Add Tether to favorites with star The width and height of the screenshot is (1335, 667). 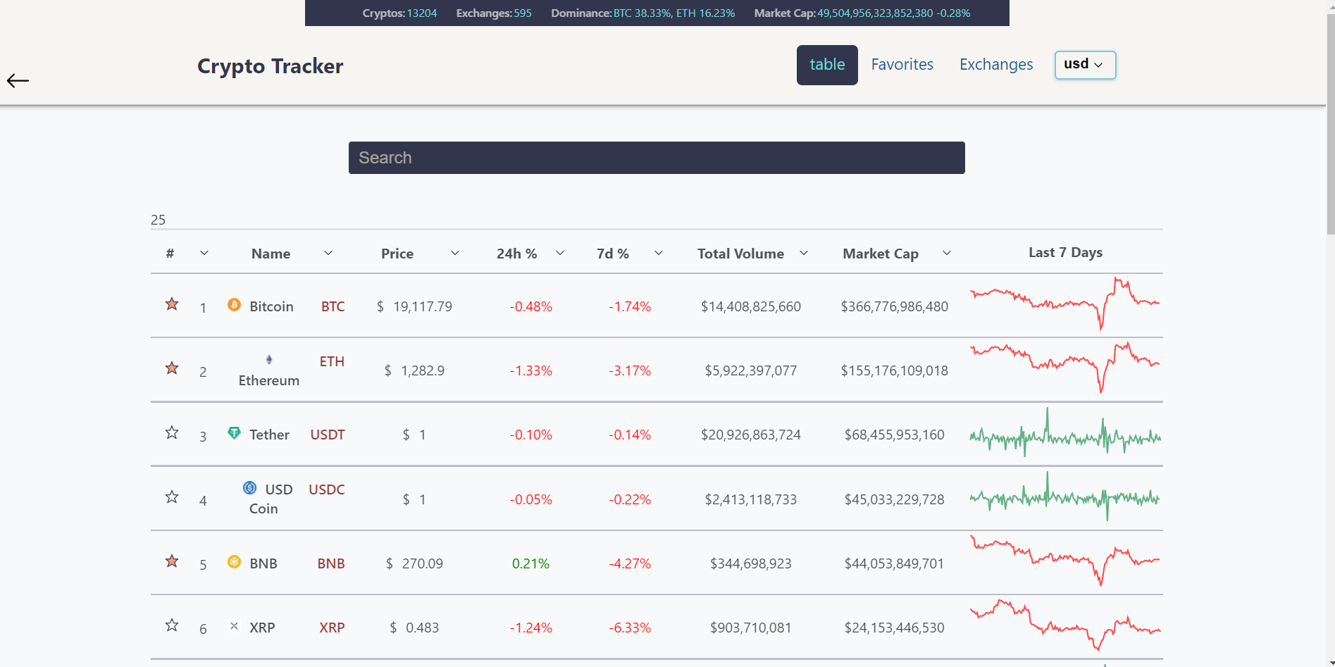click(172, 432)
